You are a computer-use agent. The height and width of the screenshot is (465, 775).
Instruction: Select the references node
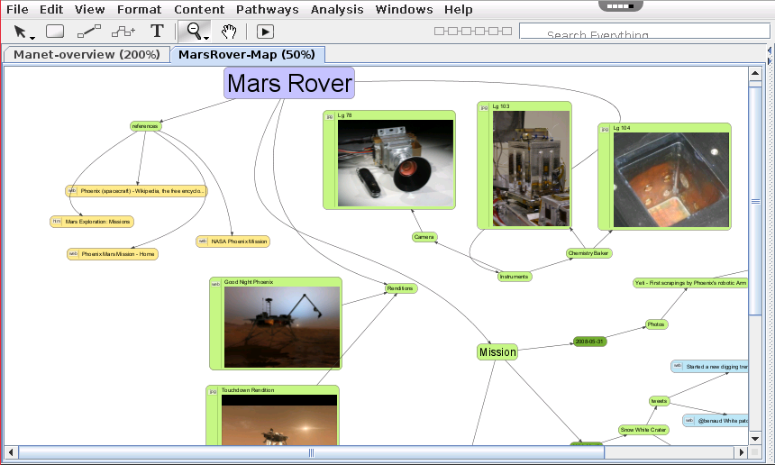(145, 126)
